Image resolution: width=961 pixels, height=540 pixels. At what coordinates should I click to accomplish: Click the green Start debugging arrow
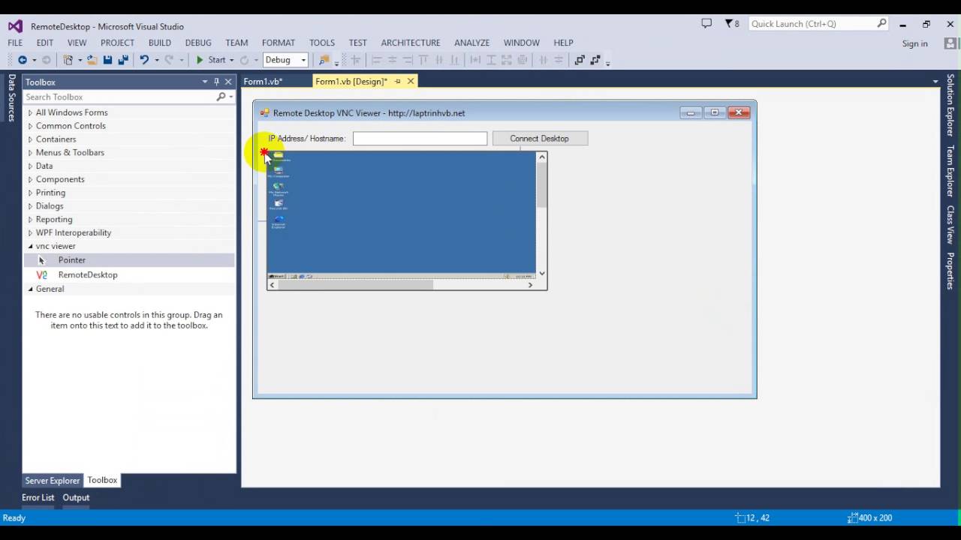coord(200,60)
